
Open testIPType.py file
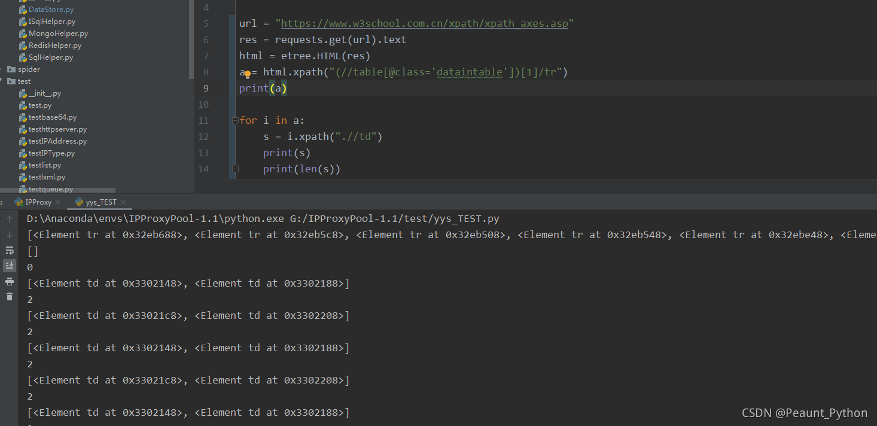pos(51,153)
